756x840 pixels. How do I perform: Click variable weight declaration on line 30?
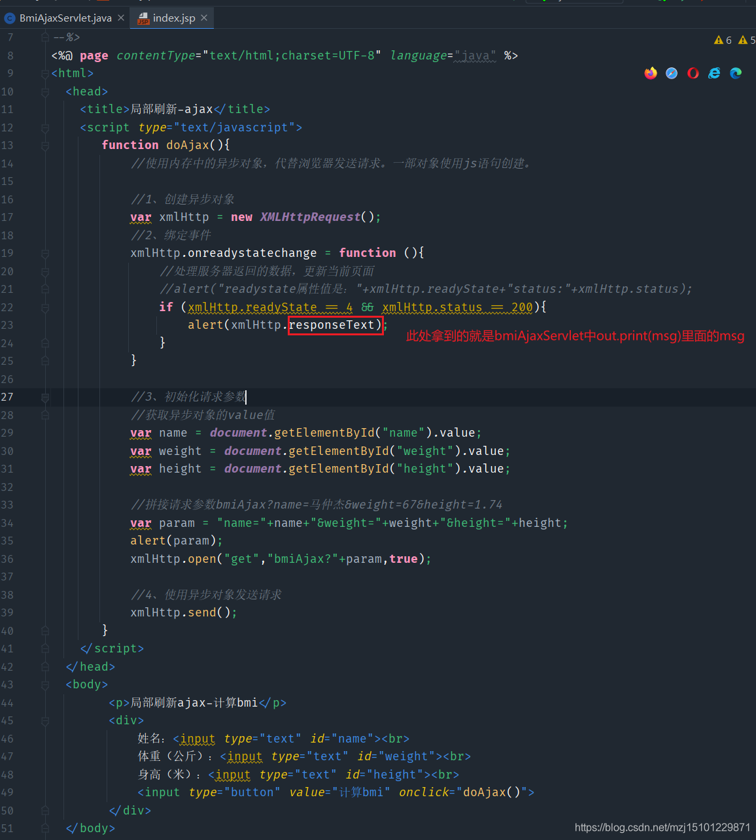(180, 451)
